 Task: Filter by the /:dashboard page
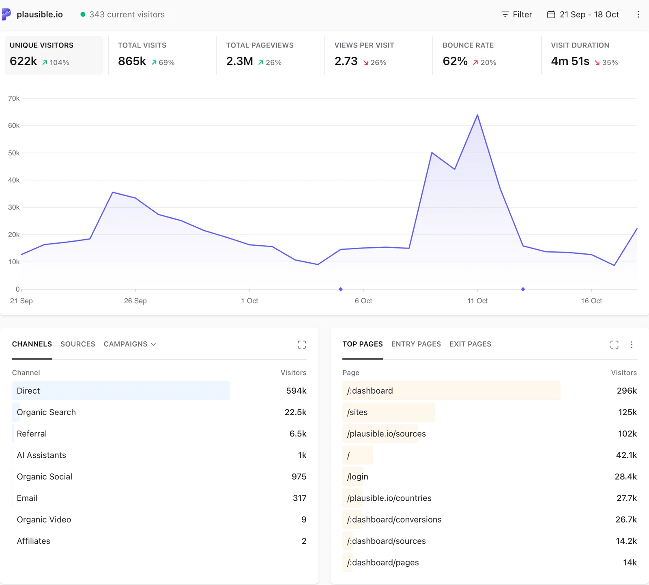point(490,391)
